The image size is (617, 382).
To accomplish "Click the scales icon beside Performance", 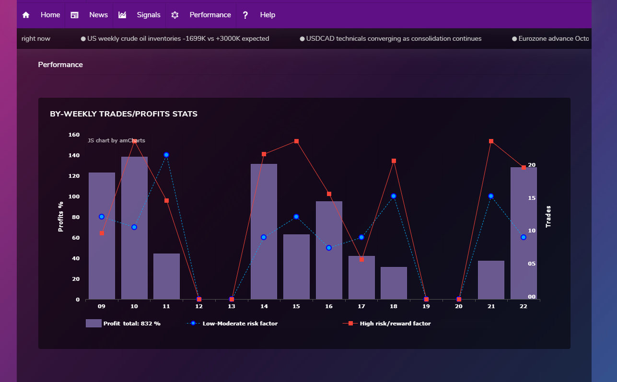I will [x=175, y=15].
